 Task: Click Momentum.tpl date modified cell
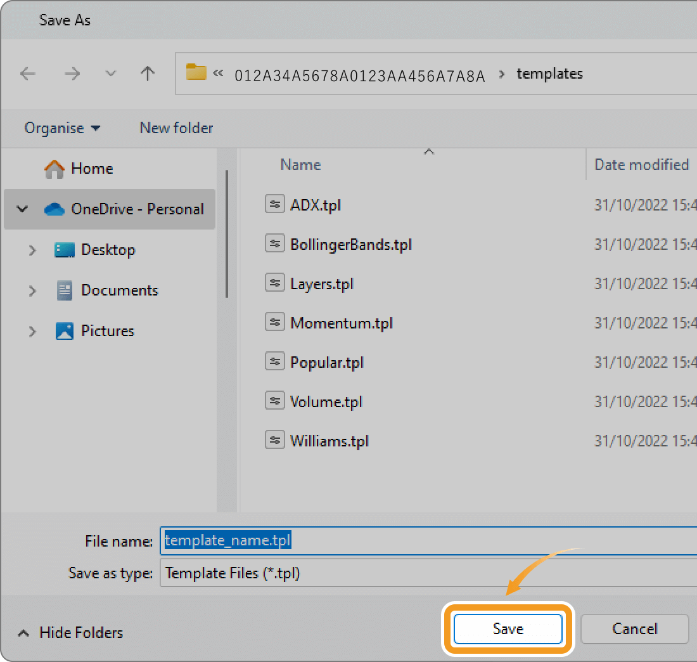click(646, 323)
